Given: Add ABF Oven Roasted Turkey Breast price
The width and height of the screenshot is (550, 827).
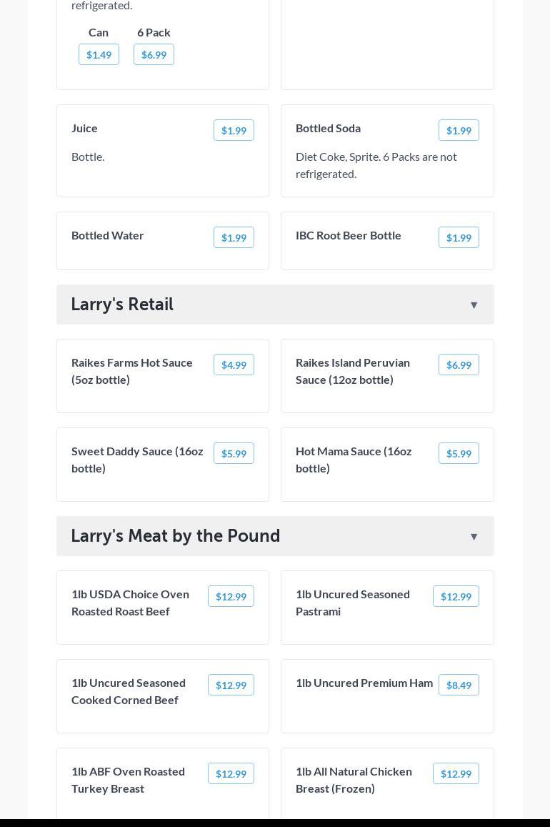Looking at the screenshot, I should tap(231, 774).
